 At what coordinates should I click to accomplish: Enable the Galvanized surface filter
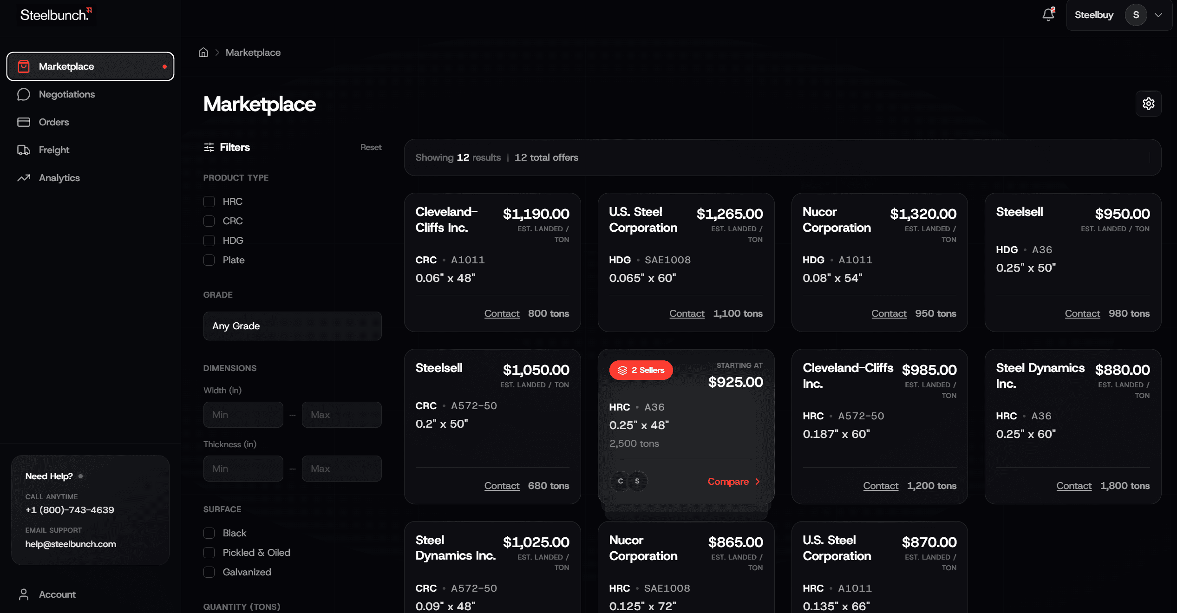(209, 572)
